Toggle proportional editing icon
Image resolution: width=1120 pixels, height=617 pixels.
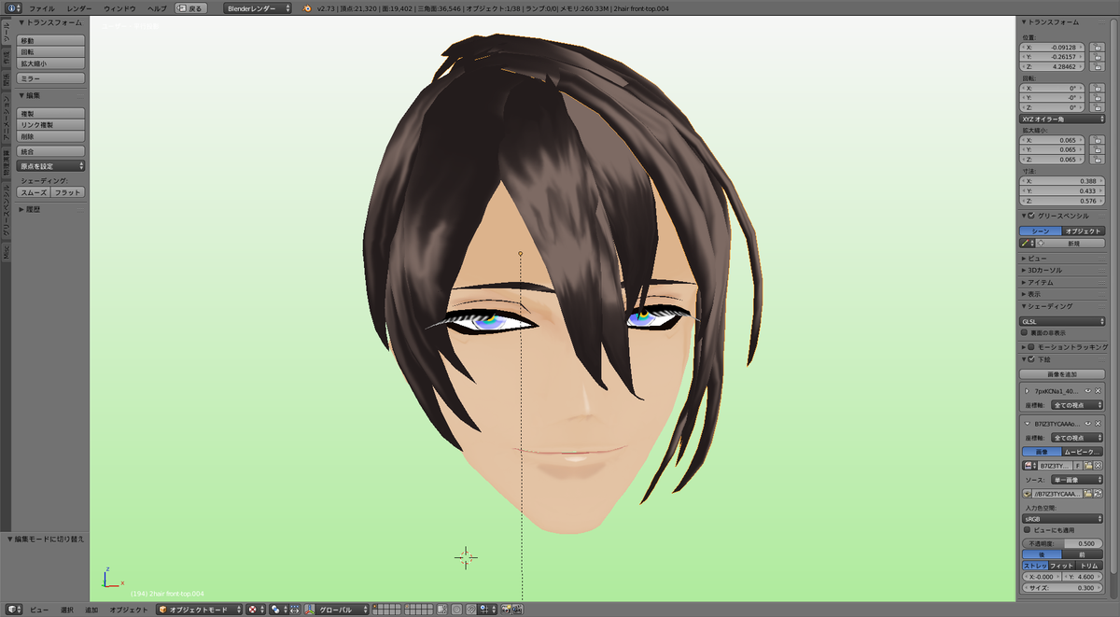coord(456,610)
